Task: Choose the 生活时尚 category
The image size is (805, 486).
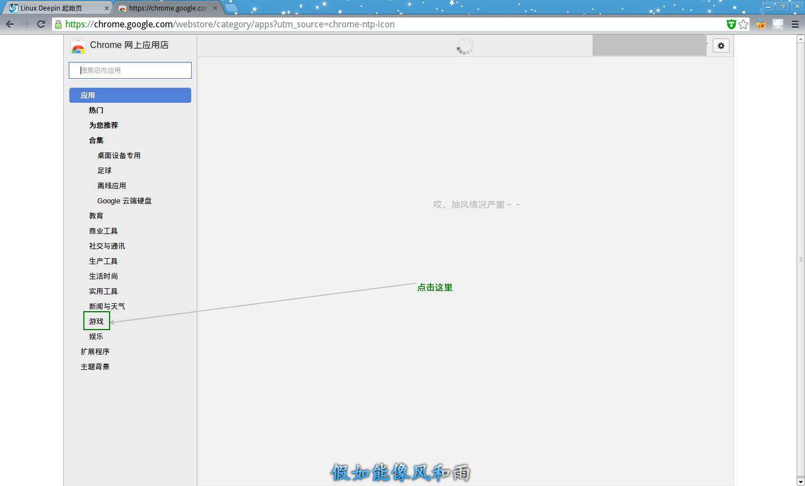Action: pyautogui.click(x=103, y=277)
